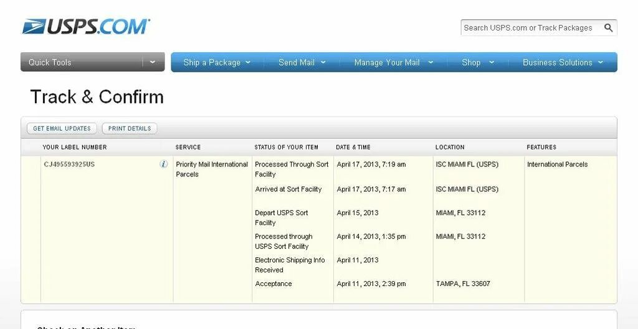Image resolution: width=638 pixels, height=329 pixels.
Task: Click the TAMPA, FL 33607 location
Action: pos(463,284)
